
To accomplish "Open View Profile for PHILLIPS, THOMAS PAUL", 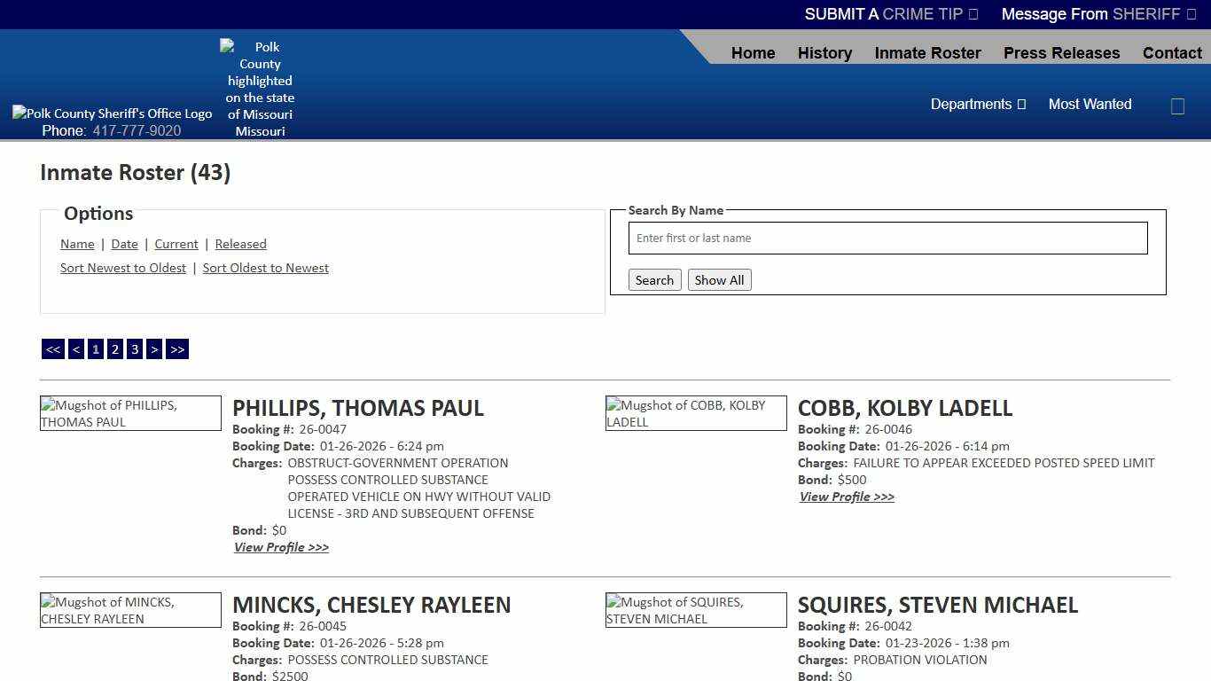I will pos(281,547).
